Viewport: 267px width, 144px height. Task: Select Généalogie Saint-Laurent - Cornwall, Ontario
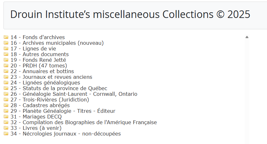pyautogui.click(x=80, y=94)
